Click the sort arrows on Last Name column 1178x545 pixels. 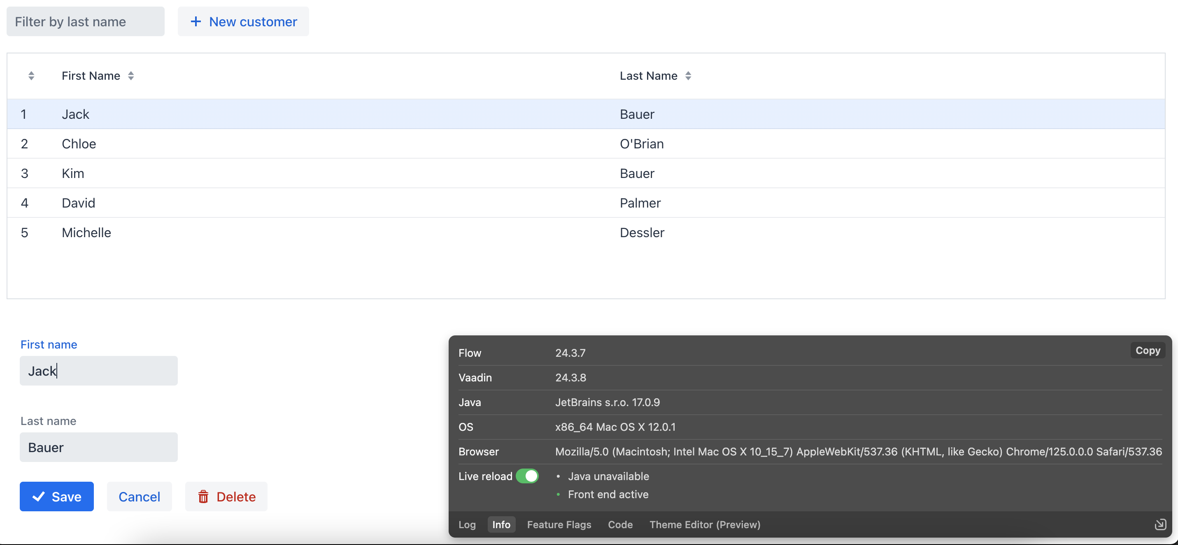coord(689,76)
